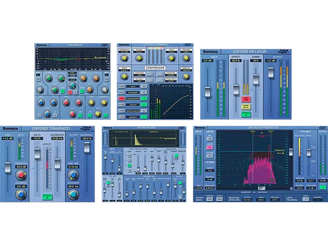Screen dimensions: 328x246
Task: Click the TransMod Gain fader handle
Action: pos(8,167)
